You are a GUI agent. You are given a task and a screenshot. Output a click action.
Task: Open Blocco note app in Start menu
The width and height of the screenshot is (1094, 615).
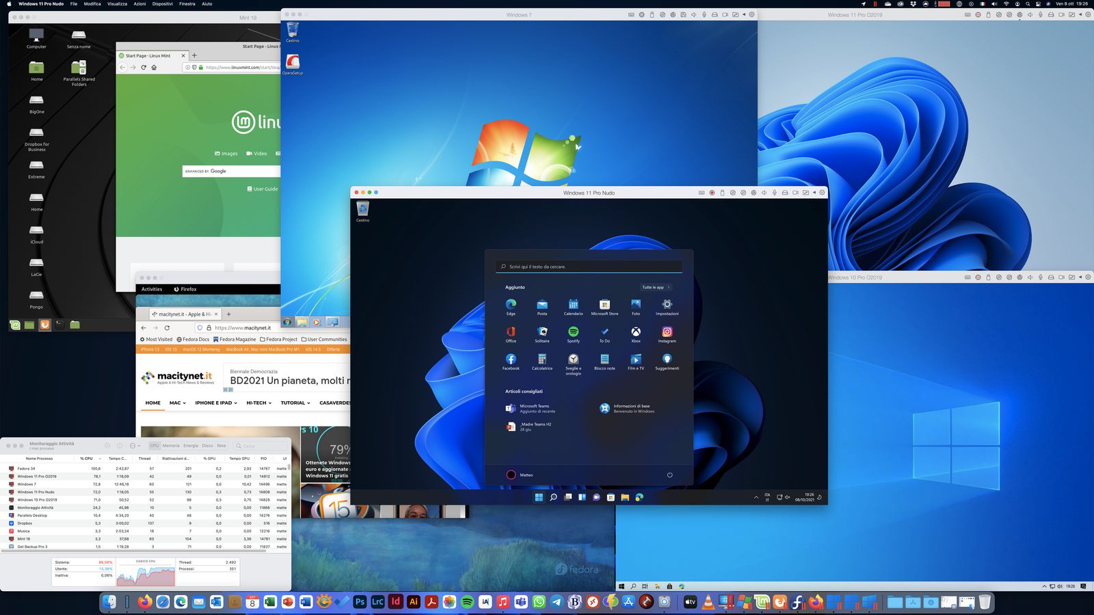click(604, 361)
